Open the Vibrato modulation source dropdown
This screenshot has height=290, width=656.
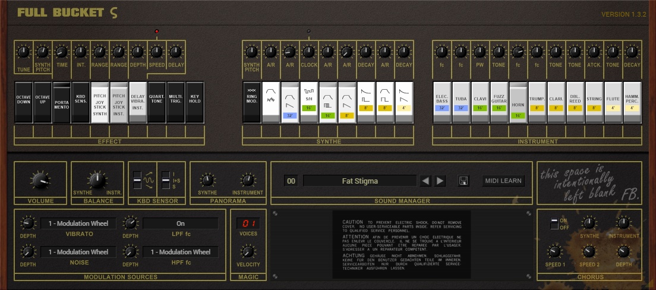78,223
